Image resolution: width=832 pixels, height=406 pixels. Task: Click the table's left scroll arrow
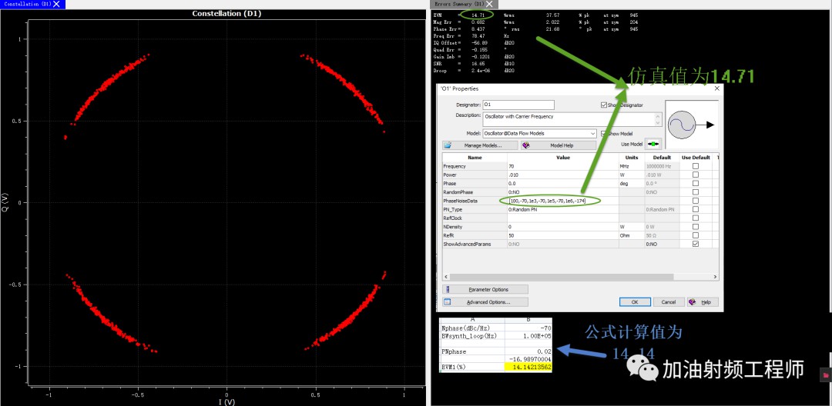coord(446,277)
